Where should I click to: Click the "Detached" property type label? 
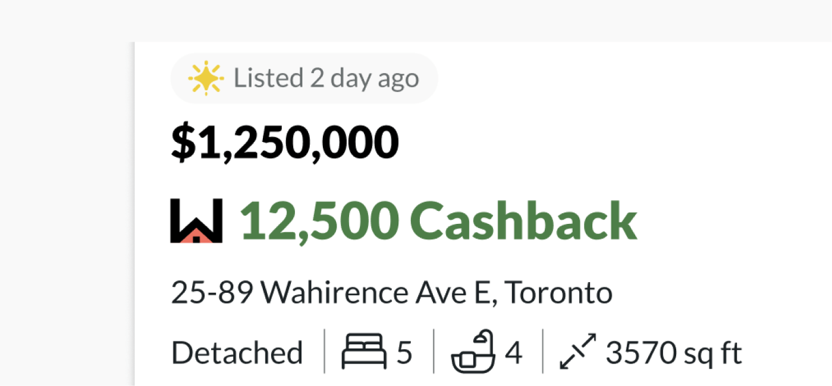(x=237, y=353)
